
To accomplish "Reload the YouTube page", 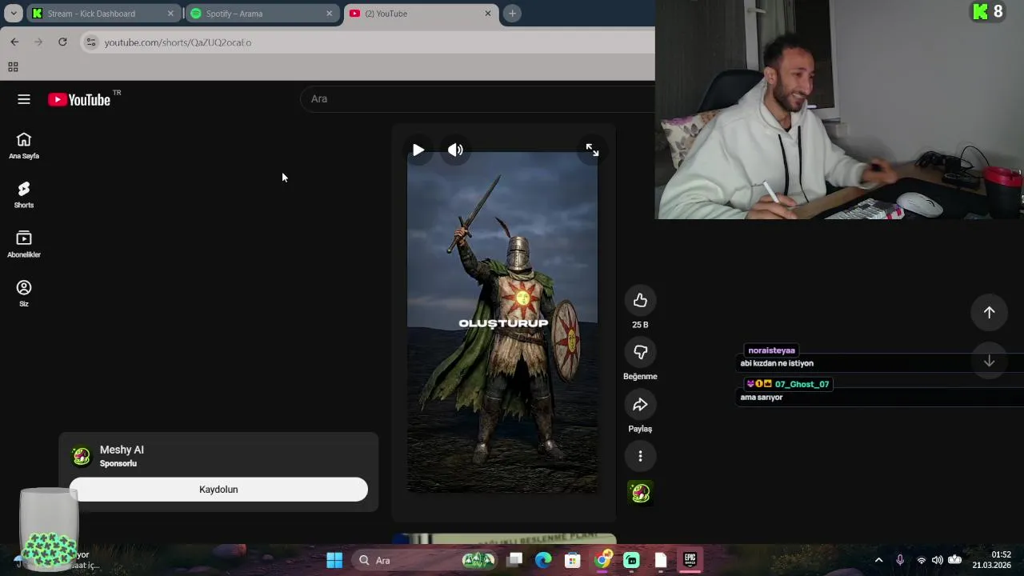I will [x=62, y=42].
